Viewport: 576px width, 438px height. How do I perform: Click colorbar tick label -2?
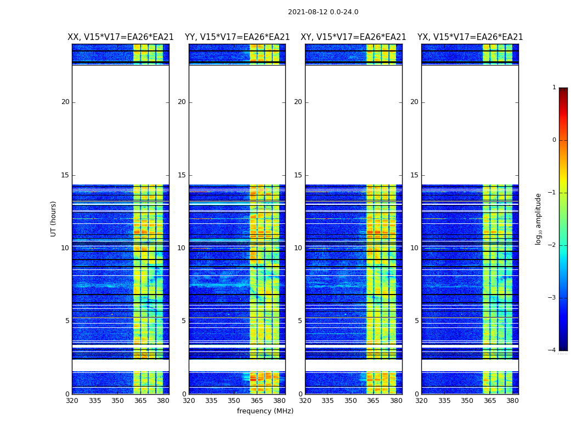553,245
